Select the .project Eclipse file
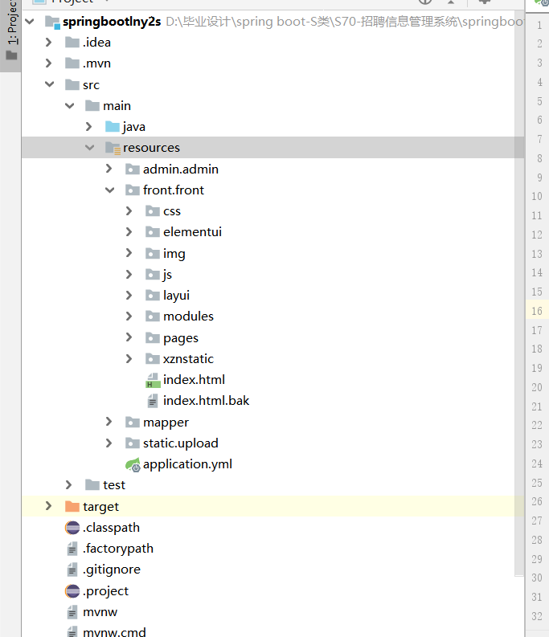The height and width of the screenshot is (637, 549). point(105,590)
